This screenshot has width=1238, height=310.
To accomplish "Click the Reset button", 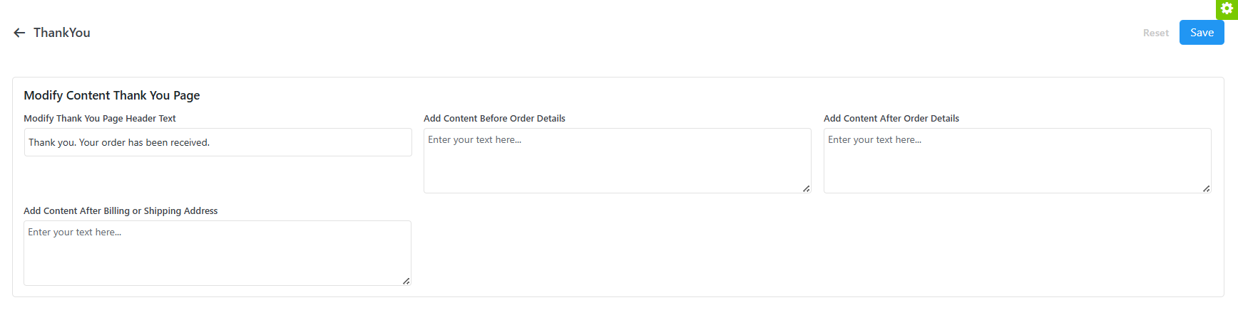I will pos(1155,33).
